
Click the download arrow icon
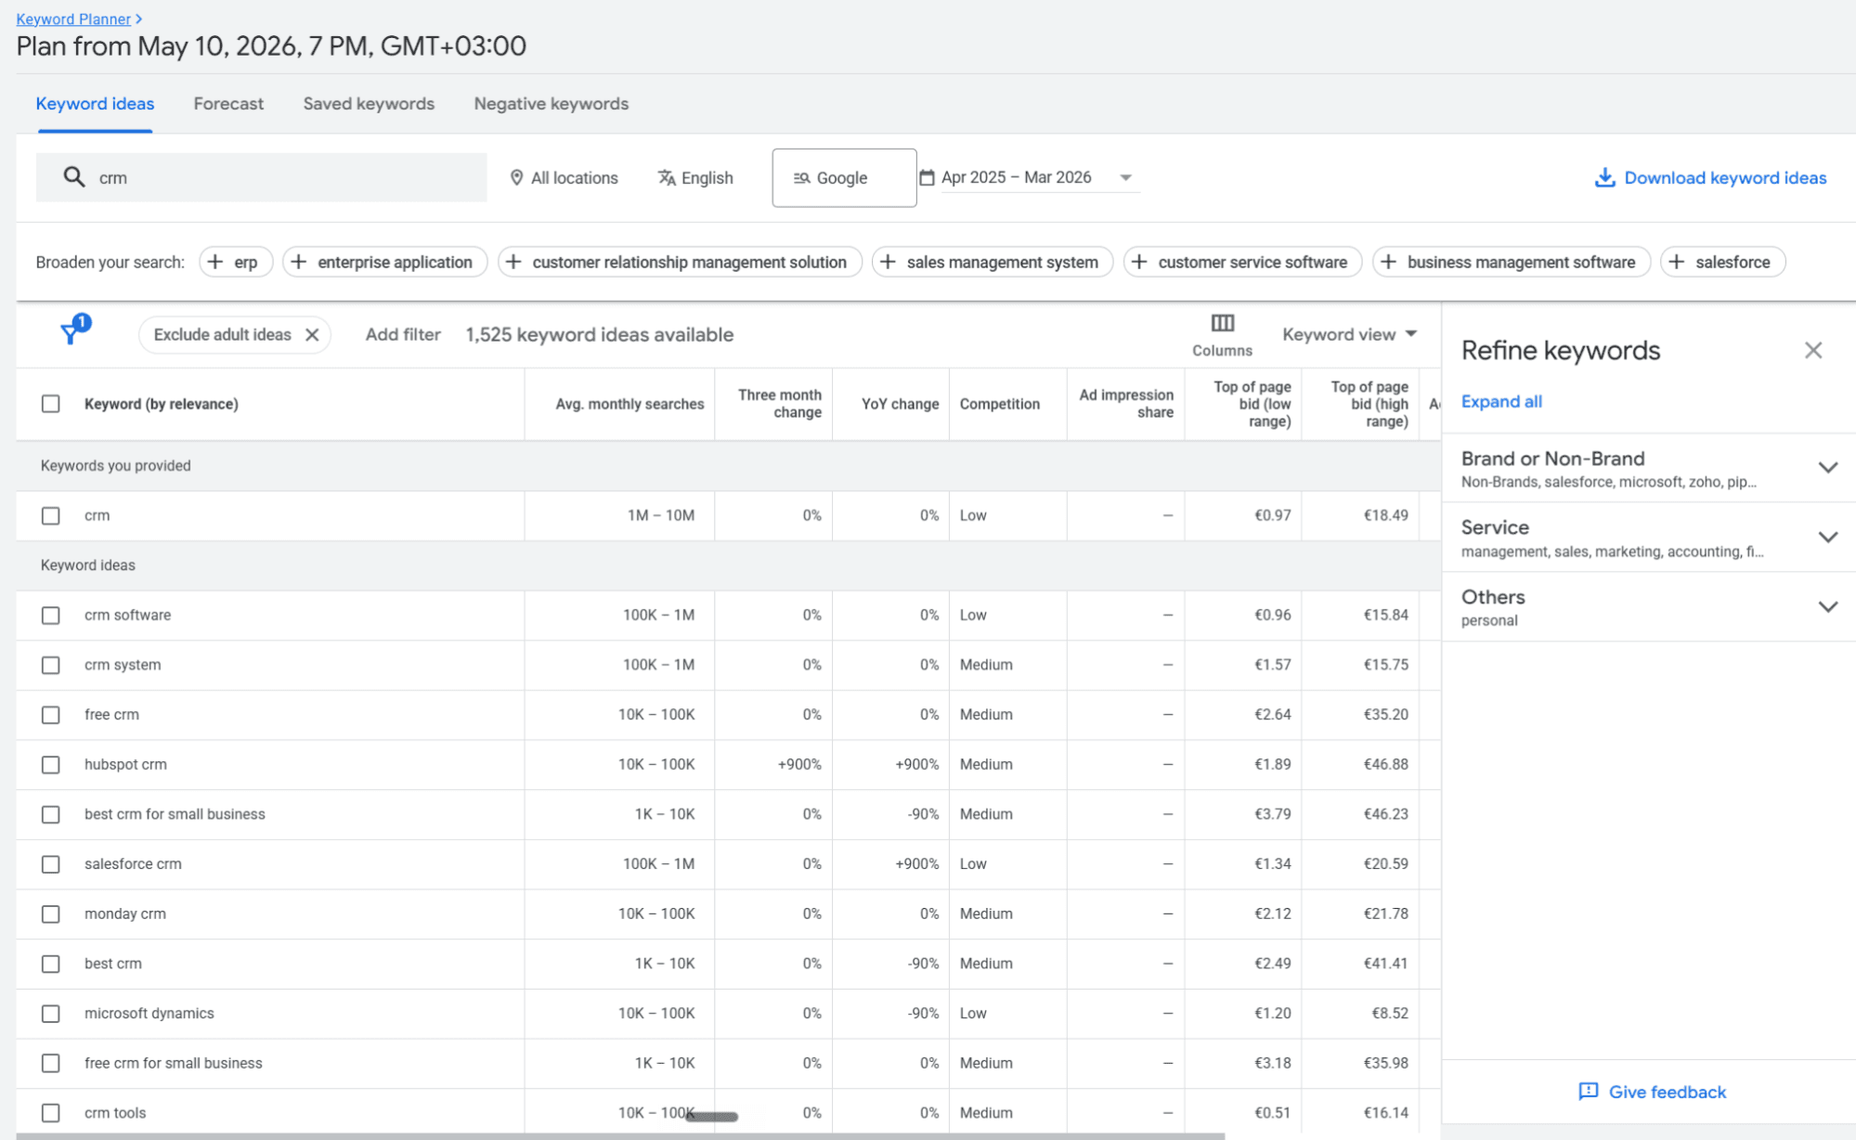click(x=1604, y=177)
